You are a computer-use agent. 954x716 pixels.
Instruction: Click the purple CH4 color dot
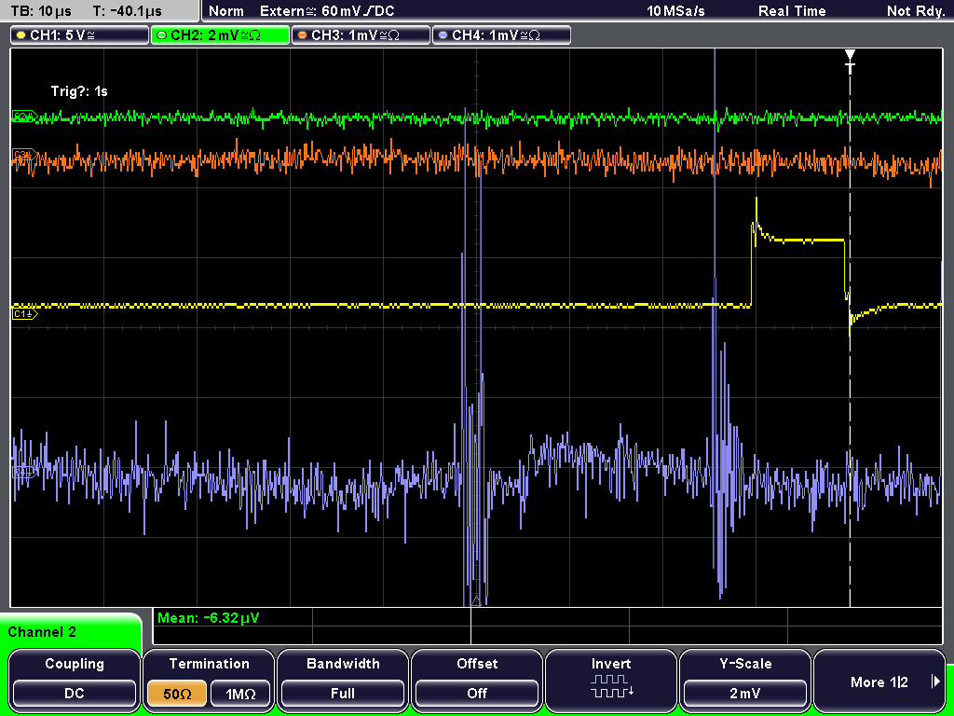443,35
